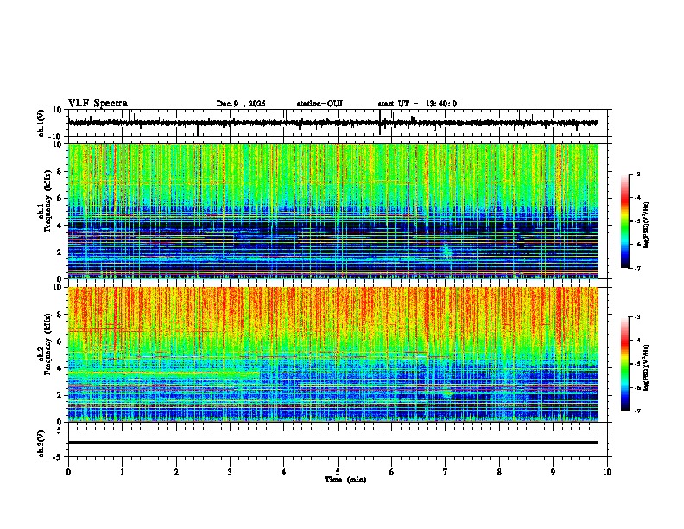This screenshot has height=529, width=684.
Task: Click time axis tick label "1"
Action: [x=122, y=472]
